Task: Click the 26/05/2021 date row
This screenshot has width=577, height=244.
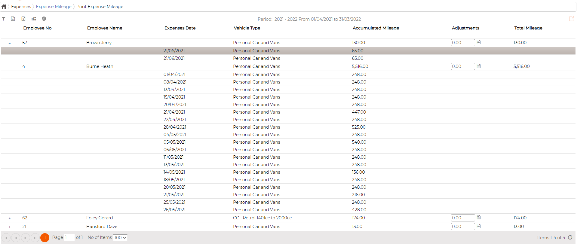Action: 288,210
